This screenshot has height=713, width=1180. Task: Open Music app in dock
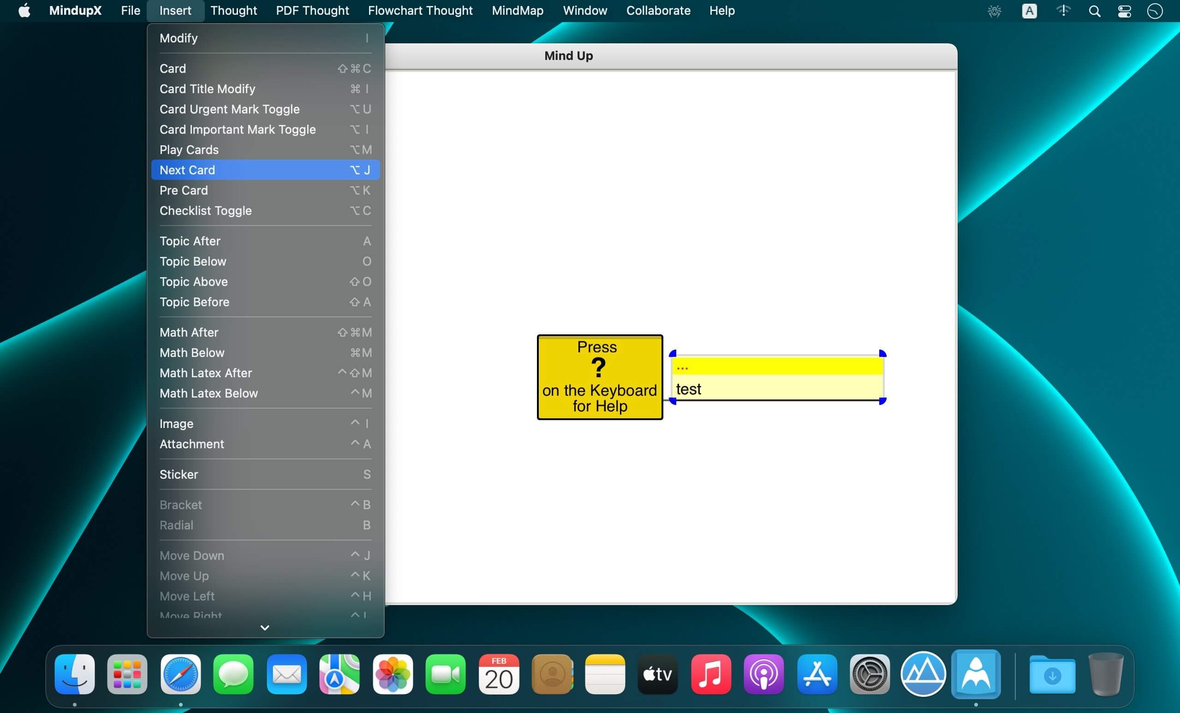point(711,674)
